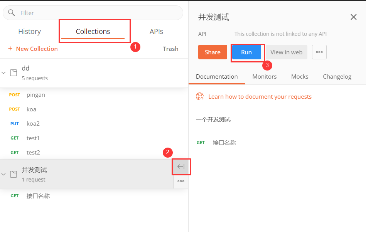Click the dd collection folder icon
Image resolution: width=366 pixels, height=232 pixels.
(13, 73)
